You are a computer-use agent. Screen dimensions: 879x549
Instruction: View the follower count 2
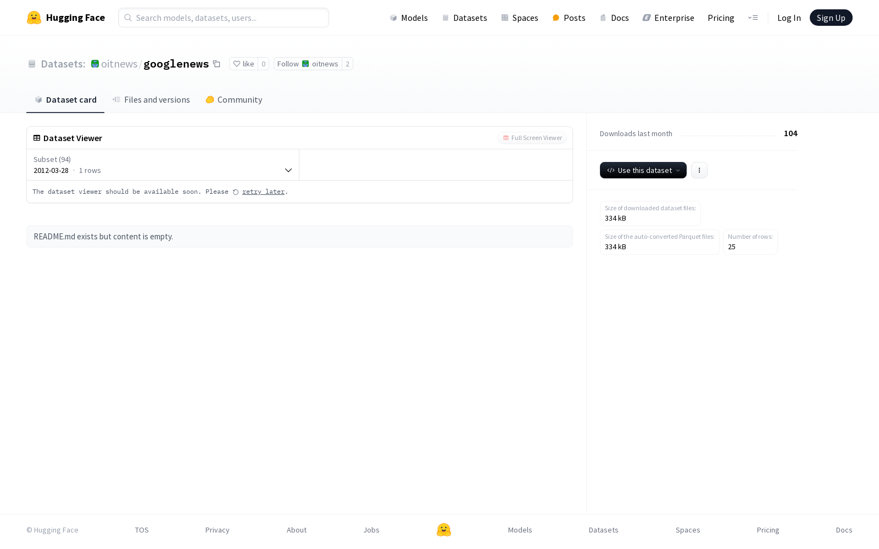347,64
